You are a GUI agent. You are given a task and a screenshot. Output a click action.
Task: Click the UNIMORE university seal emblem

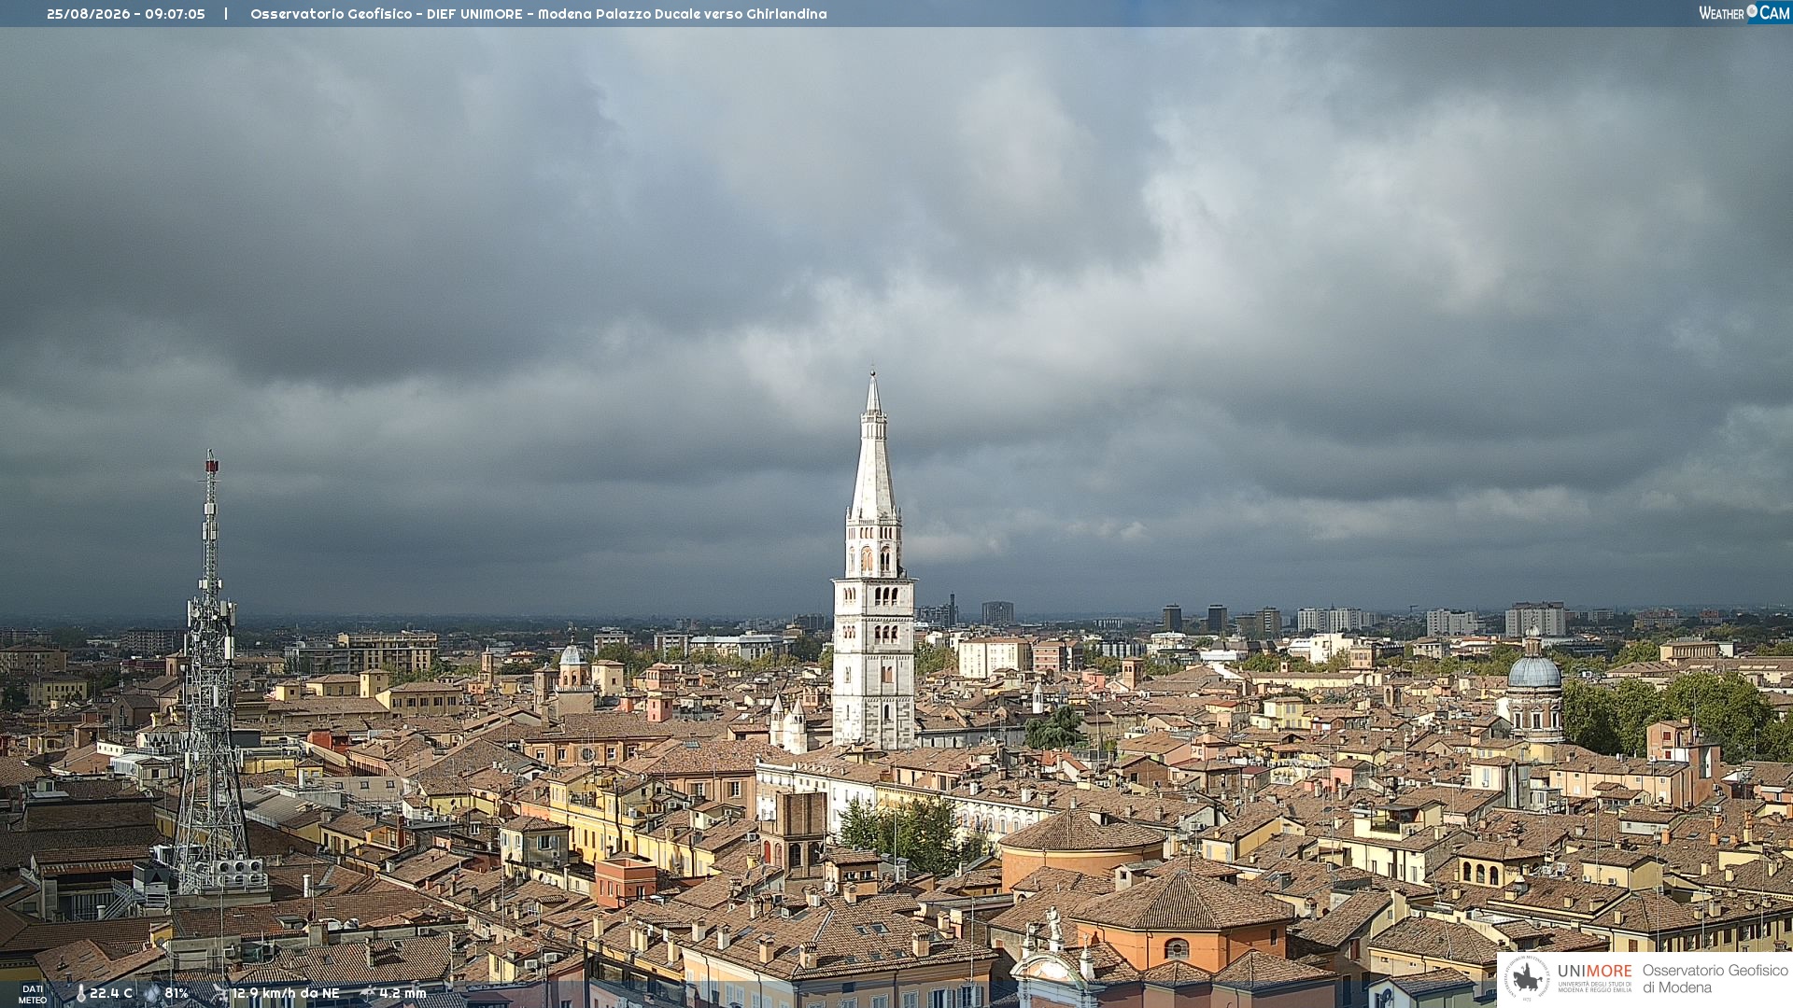(x=1528, y=978)
